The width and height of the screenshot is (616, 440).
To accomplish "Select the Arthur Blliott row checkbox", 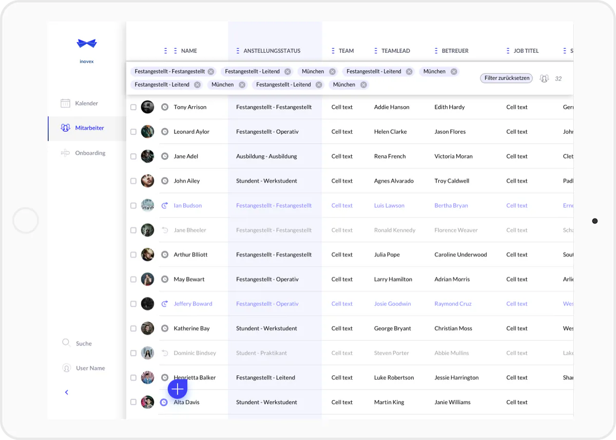I will coord(133,255).
